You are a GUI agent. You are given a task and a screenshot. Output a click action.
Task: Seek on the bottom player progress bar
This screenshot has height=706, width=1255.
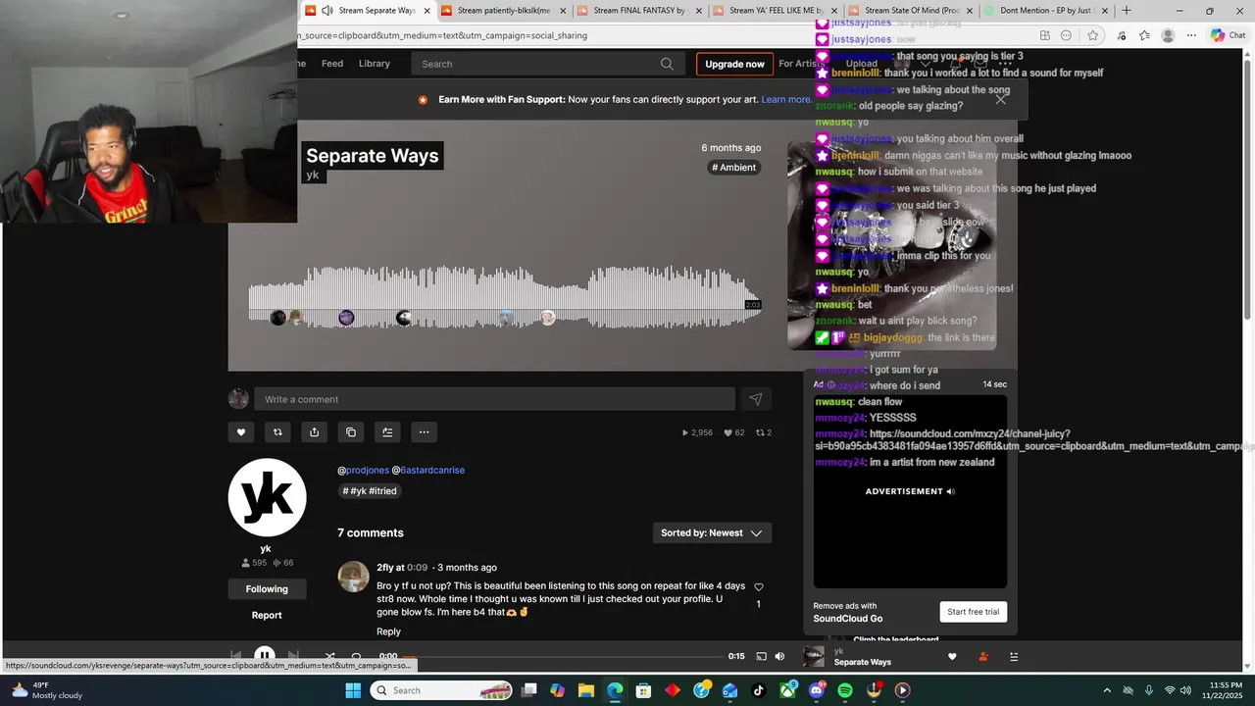pos(562,656)
